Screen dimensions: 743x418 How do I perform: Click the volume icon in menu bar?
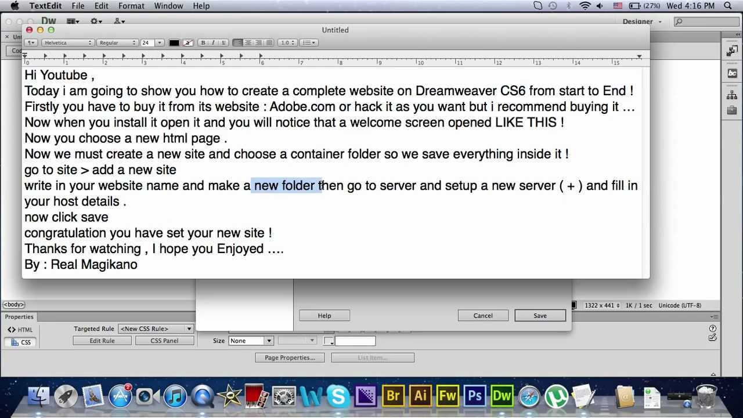(x=600, y=6)
